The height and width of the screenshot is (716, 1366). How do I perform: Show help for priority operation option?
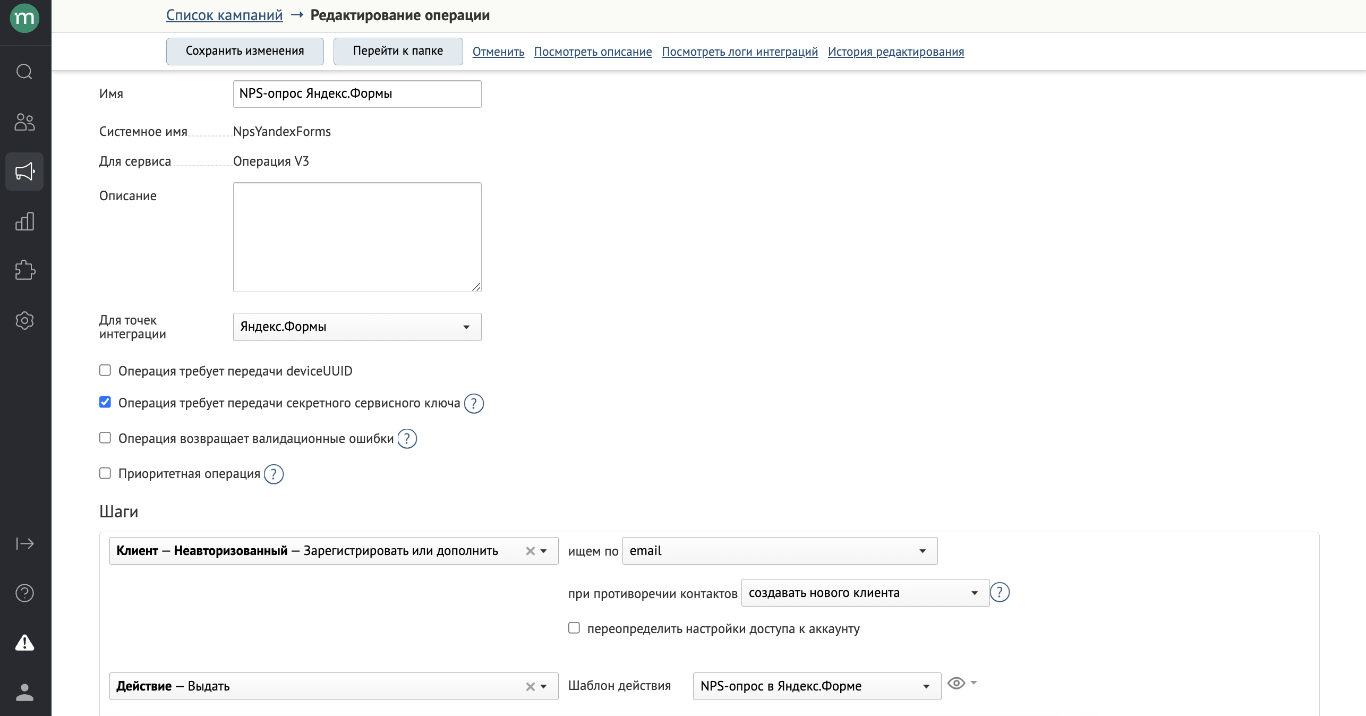[x=274, y=474]
